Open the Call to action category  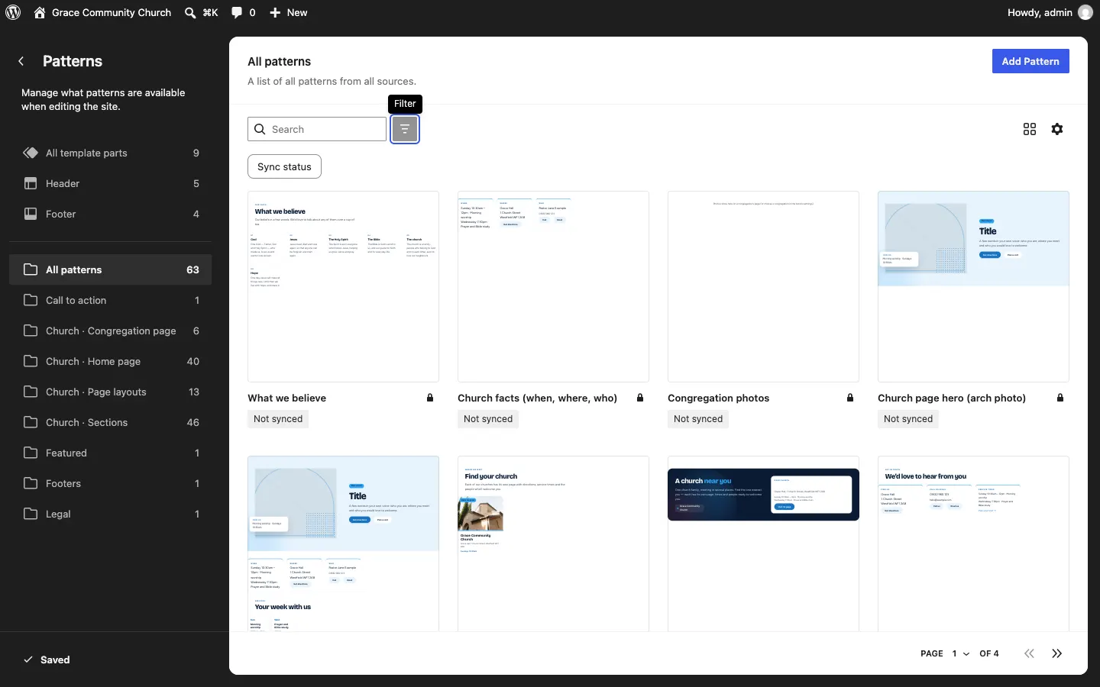(x=111, y=300)
